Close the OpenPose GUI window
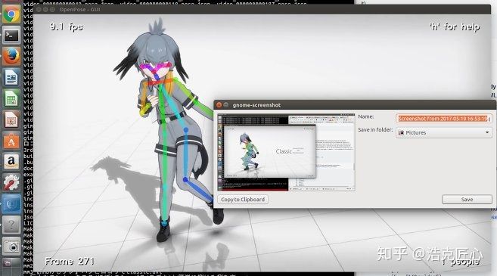This screenshot has height=276, width=497. click(x=39, y=10)
